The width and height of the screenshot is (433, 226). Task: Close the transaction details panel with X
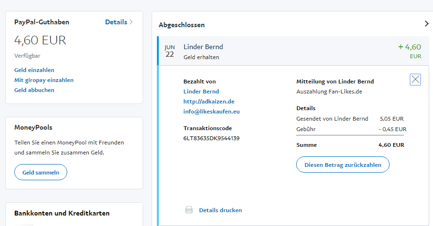(415, 80)
